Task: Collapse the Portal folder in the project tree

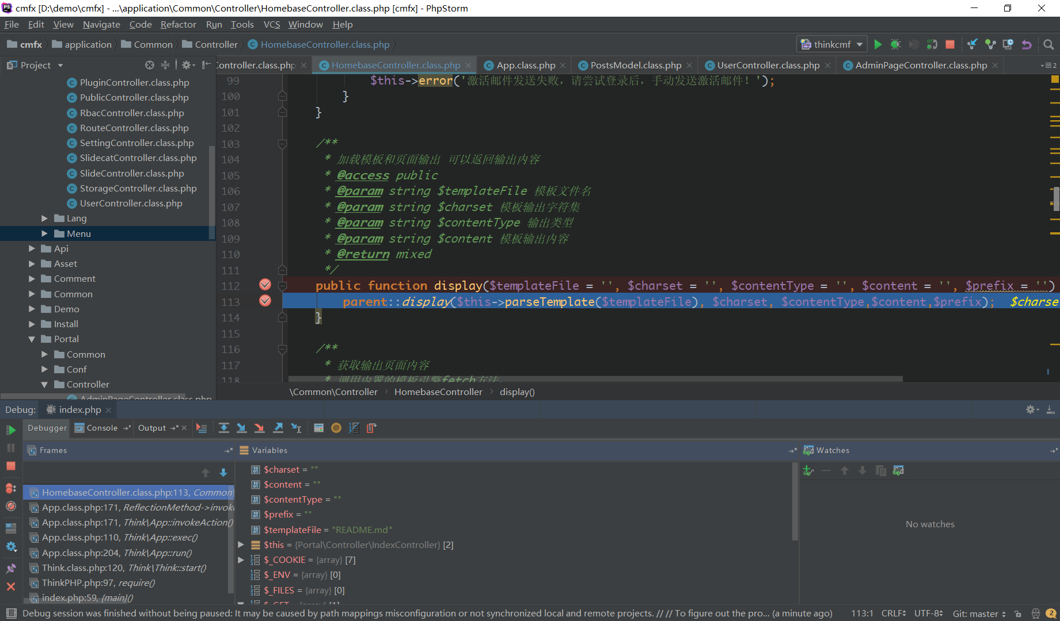Action: [x=32, y=339]
